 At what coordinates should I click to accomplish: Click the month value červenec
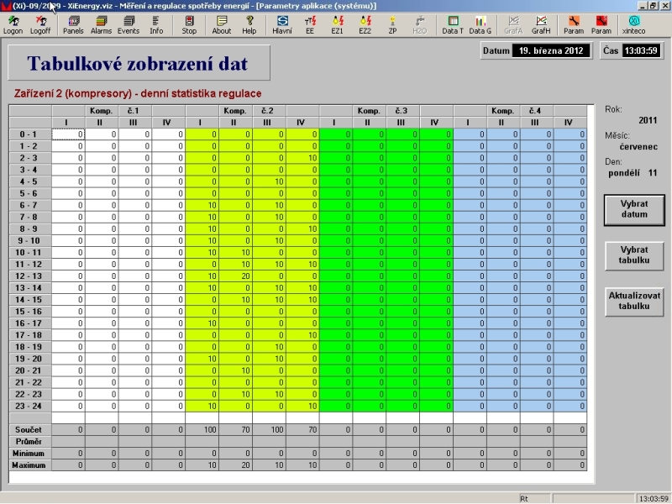pyautogui.click(x=638, y=146)
